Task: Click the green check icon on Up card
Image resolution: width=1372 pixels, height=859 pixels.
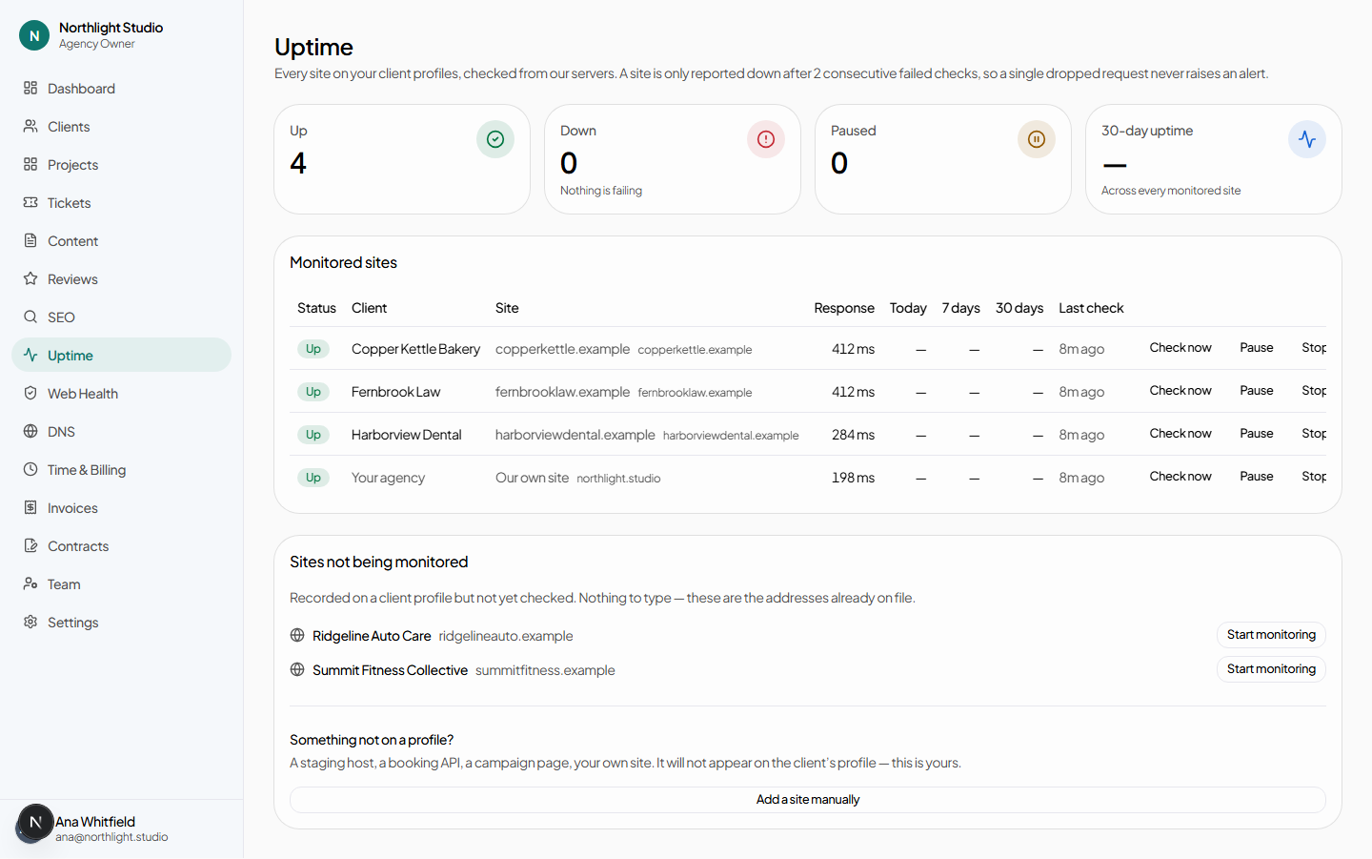Action: (x=495, y=139)
